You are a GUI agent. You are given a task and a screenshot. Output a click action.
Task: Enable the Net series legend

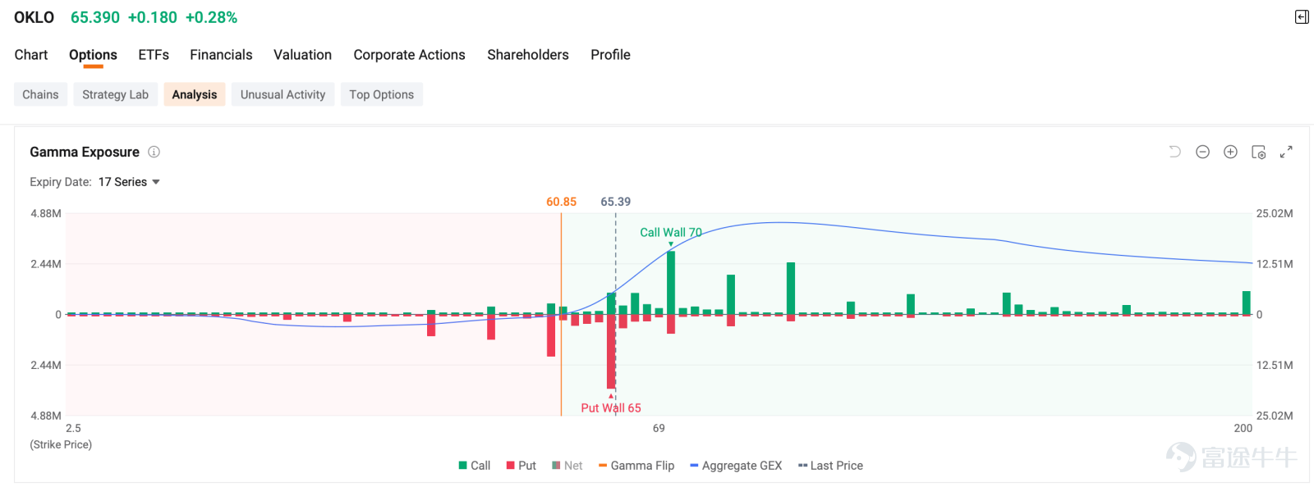pos(567,466)
